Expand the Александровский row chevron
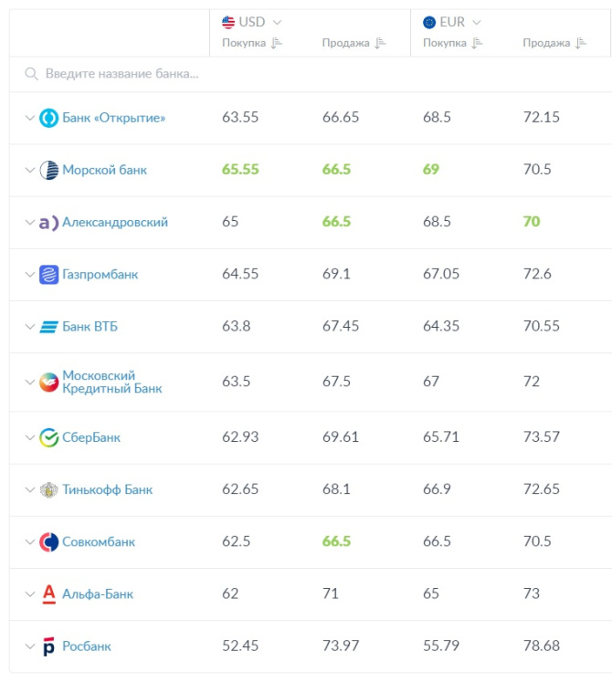Viewport: 612px width, 682px height. 29,222
